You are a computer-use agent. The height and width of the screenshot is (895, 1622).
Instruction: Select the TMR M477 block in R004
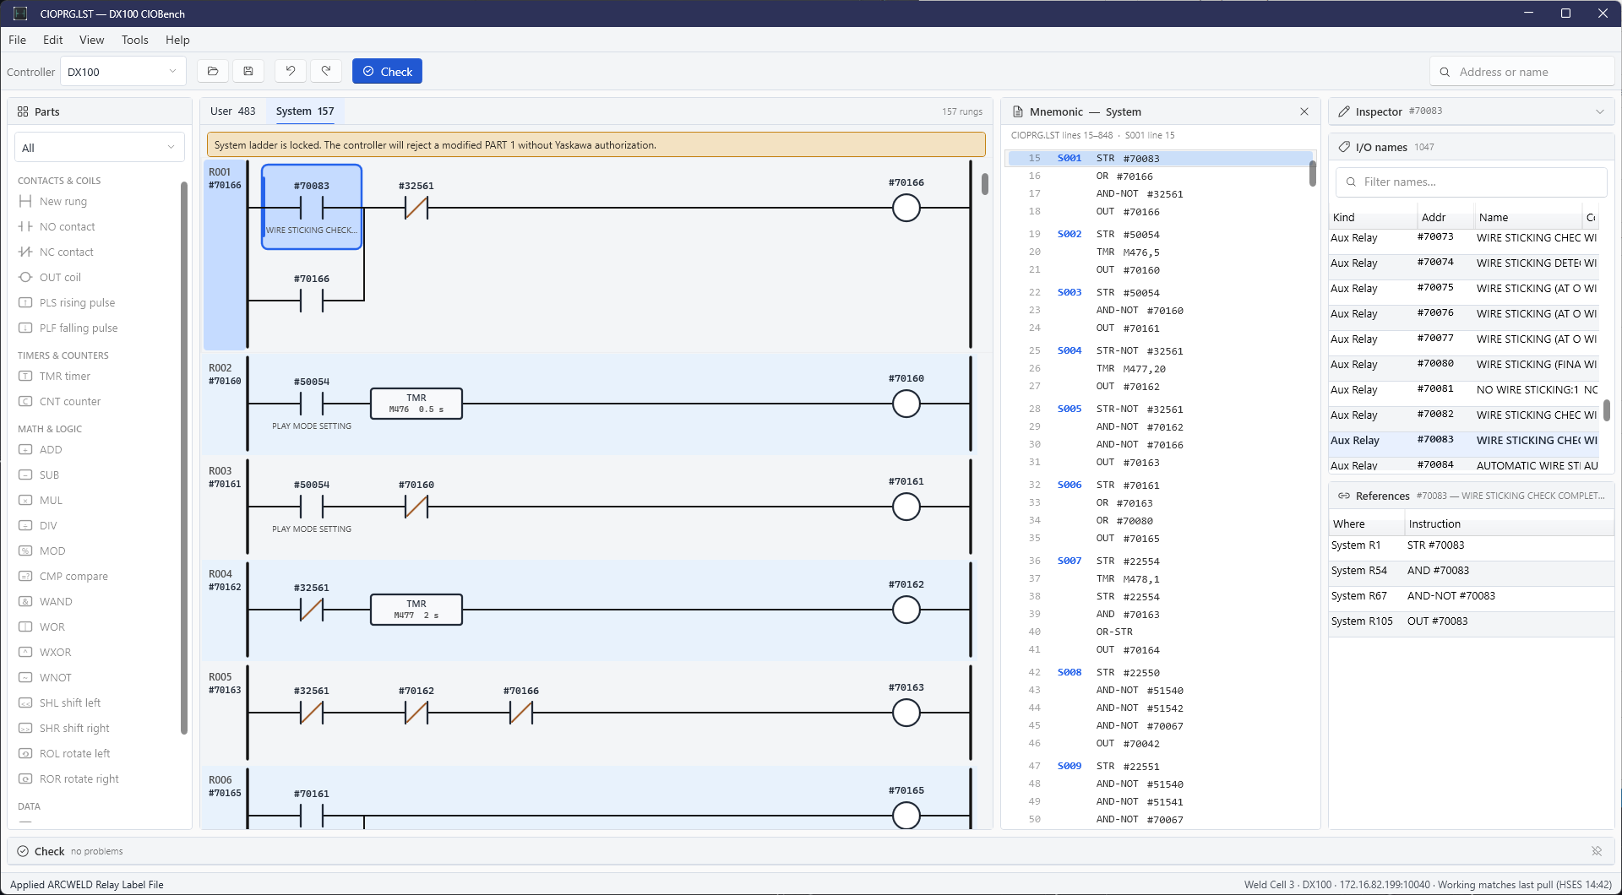(416, 610)
